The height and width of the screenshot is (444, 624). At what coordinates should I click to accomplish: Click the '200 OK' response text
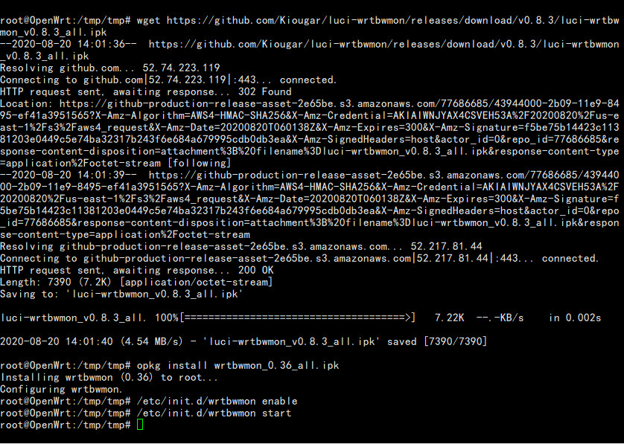point(256,270)
